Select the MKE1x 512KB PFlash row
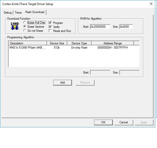 74,48
